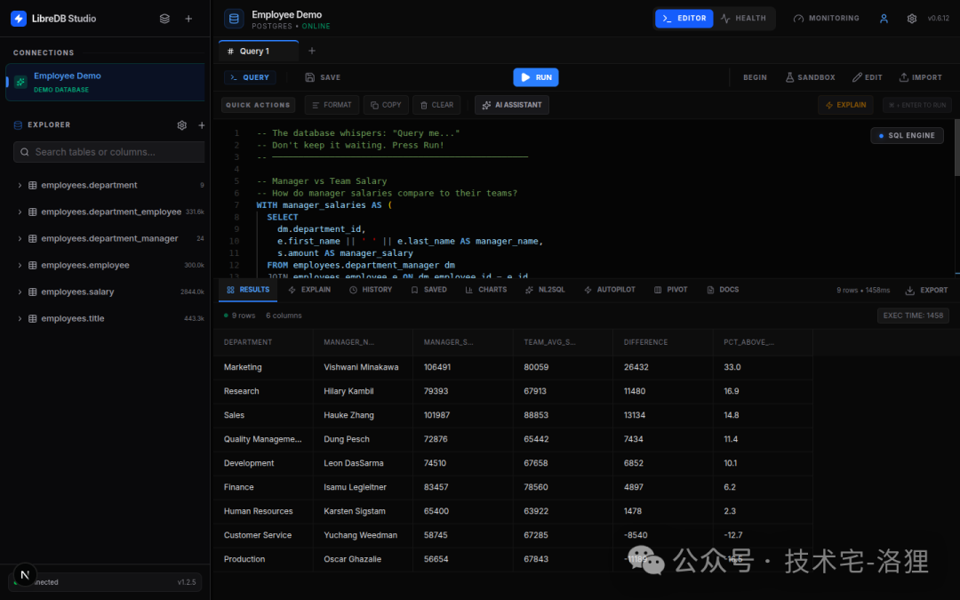Export the query results

pos(926,290)
